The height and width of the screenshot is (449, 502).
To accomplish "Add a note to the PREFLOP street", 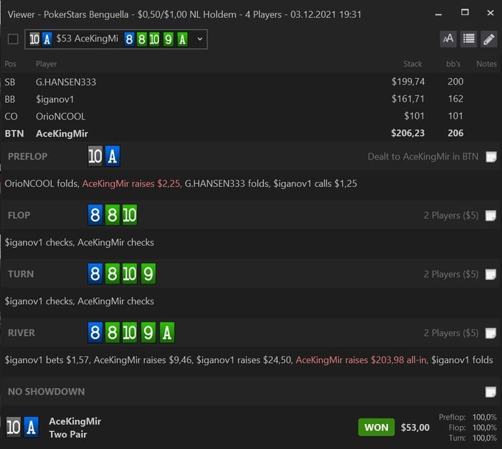I will tap(491, 157).
